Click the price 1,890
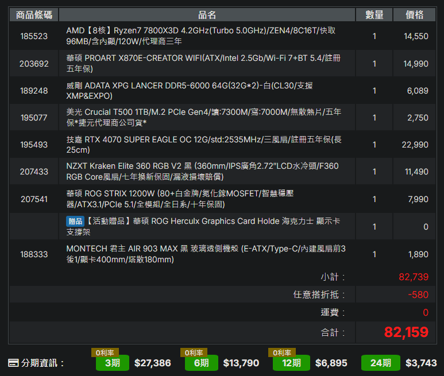Screen dimensions: 444x376 pos(418,254)
